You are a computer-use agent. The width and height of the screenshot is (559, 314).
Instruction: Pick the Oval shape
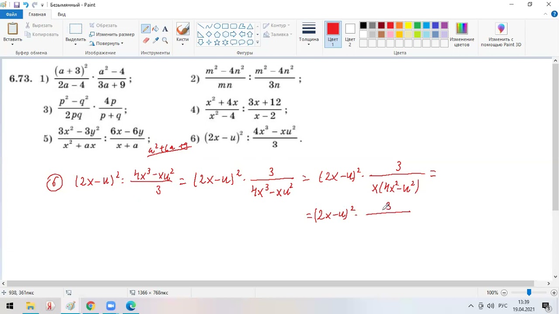click(x=217, y=26)
